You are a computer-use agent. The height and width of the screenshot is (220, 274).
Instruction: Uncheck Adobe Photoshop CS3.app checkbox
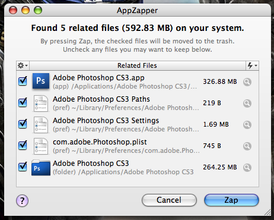coord(23,81)
